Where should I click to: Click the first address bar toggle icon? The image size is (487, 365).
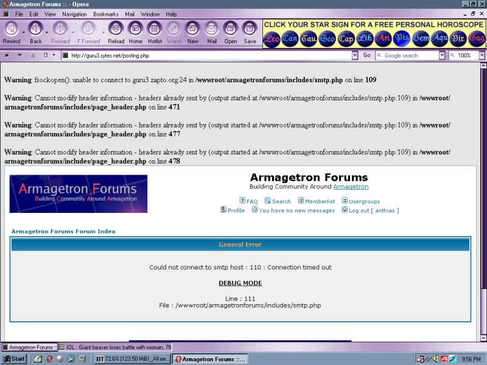(7, 55)
